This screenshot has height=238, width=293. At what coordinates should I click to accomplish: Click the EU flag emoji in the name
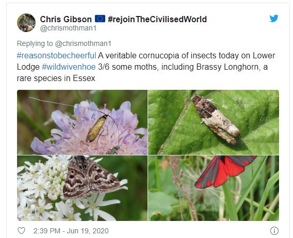click(100, 19)
